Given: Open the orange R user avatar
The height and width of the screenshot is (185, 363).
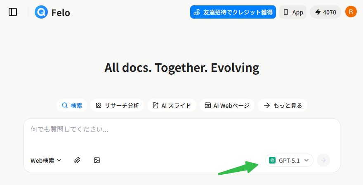Looking at the screenshot, I should click(x=351, y=12).
